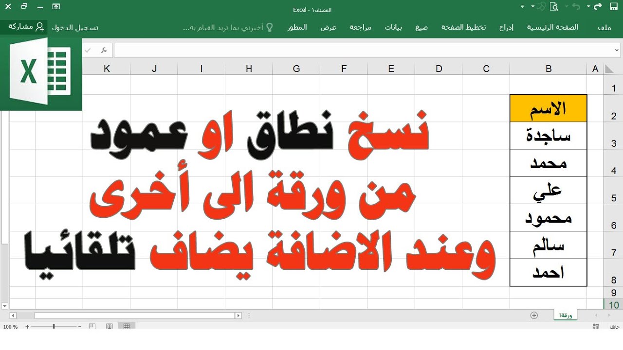
Task: Select column C header
Action: pyautogui.click(x=486, y=69)
